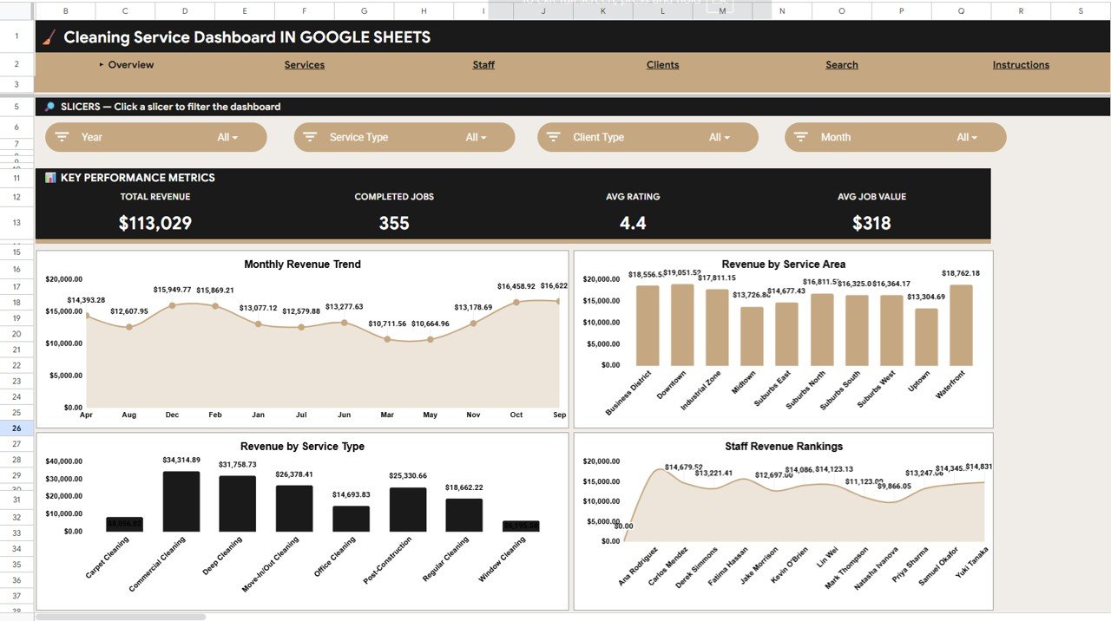Click the filter icon on the Service Type slicer

click(x=310, y=137)
